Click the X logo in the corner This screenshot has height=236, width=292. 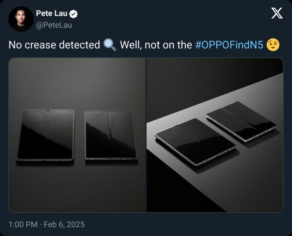pyautogui.click(x=277, y=13)
